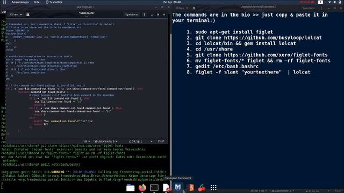Image resolution: width=344 pixels, height=193 pixels.
Task: Open the Texteditor app menu
Action: (54, 2)
